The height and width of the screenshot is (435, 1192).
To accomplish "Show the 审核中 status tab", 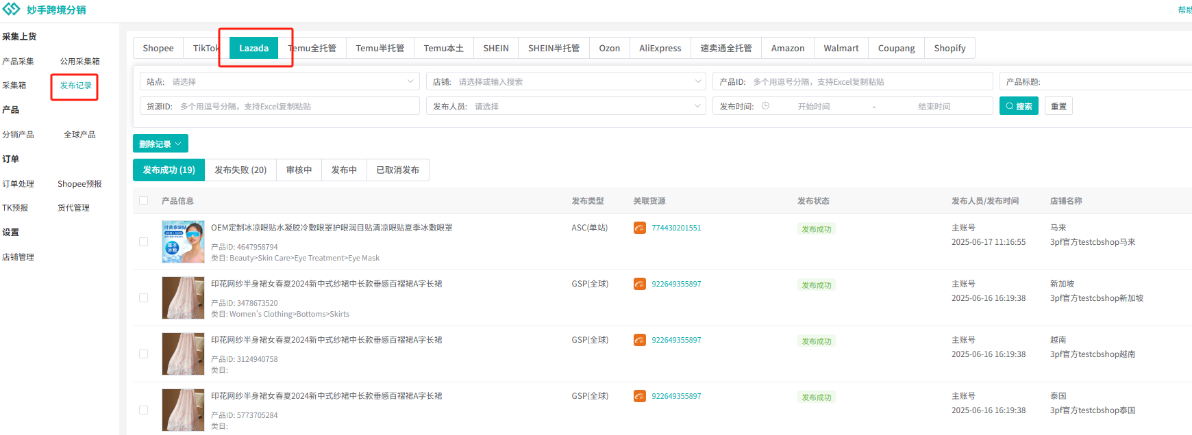I will click(x=299, y=170).
